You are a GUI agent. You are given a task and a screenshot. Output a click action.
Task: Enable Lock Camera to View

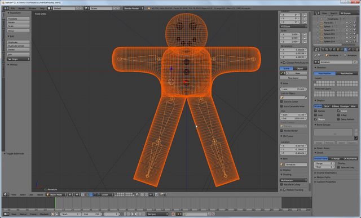pyautogui.click(x=281, y=106)
